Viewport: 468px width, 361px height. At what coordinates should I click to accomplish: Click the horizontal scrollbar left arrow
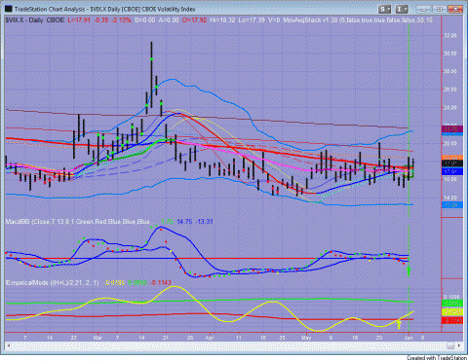click(8, 345)
